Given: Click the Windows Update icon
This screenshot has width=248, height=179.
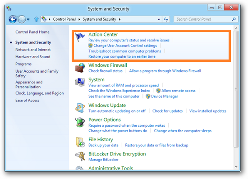Looking at the screenshot, I should point(80,108).
